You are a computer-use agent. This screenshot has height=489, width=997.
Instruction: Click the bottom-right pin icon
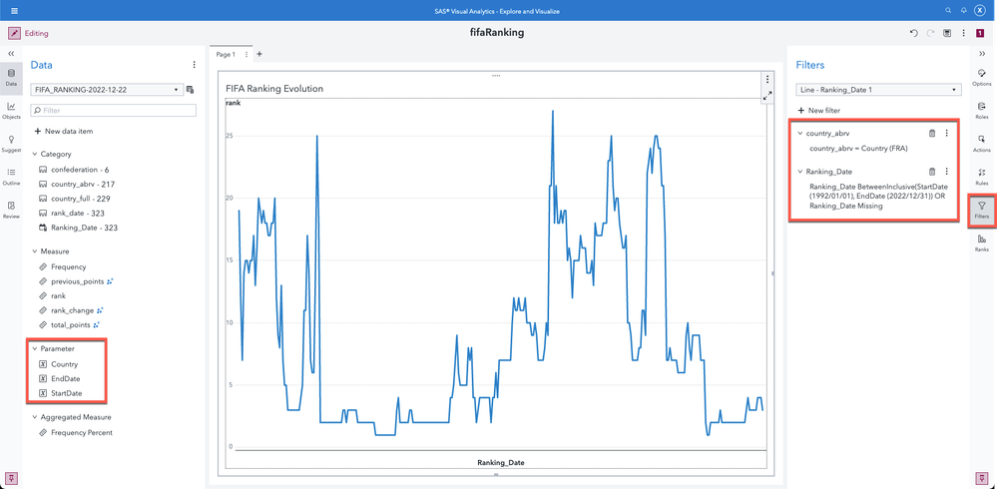click(x=982, y=478)
